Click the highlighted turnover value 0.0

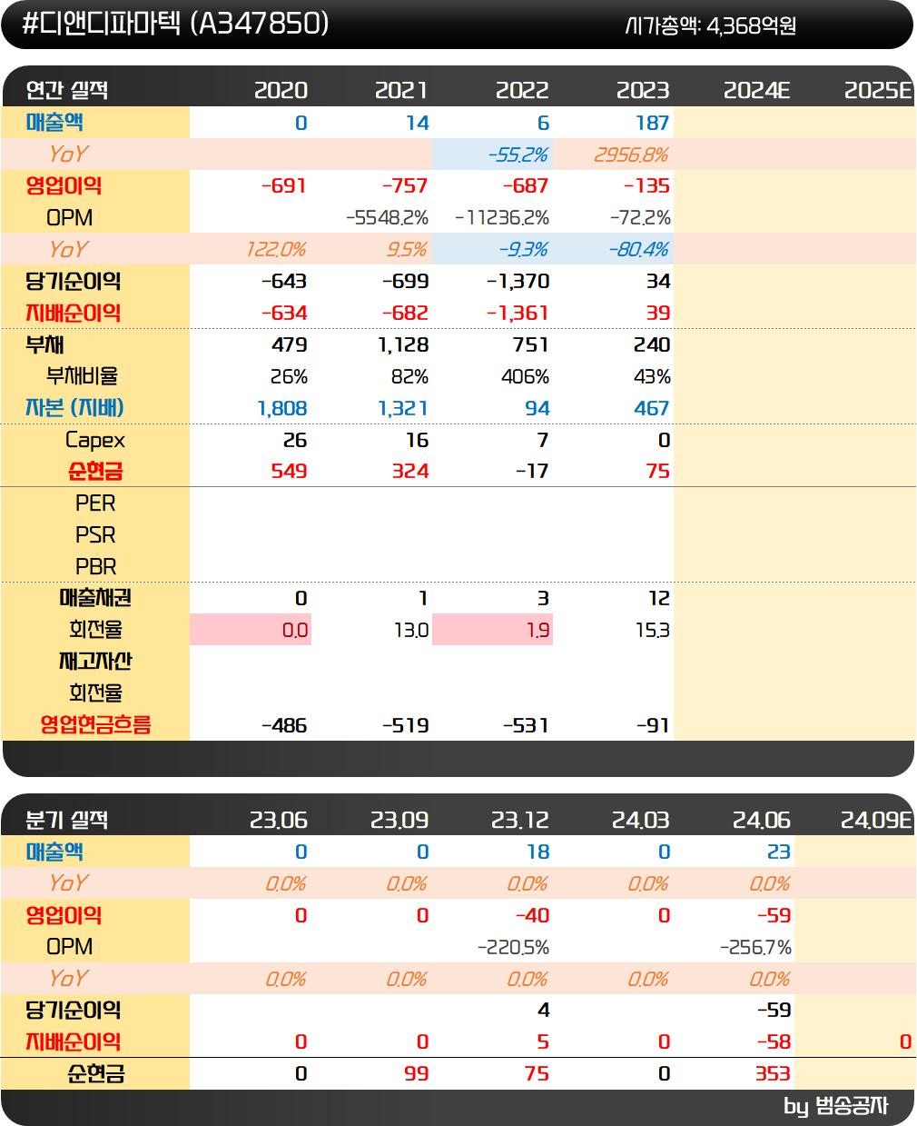coord(295,631)
